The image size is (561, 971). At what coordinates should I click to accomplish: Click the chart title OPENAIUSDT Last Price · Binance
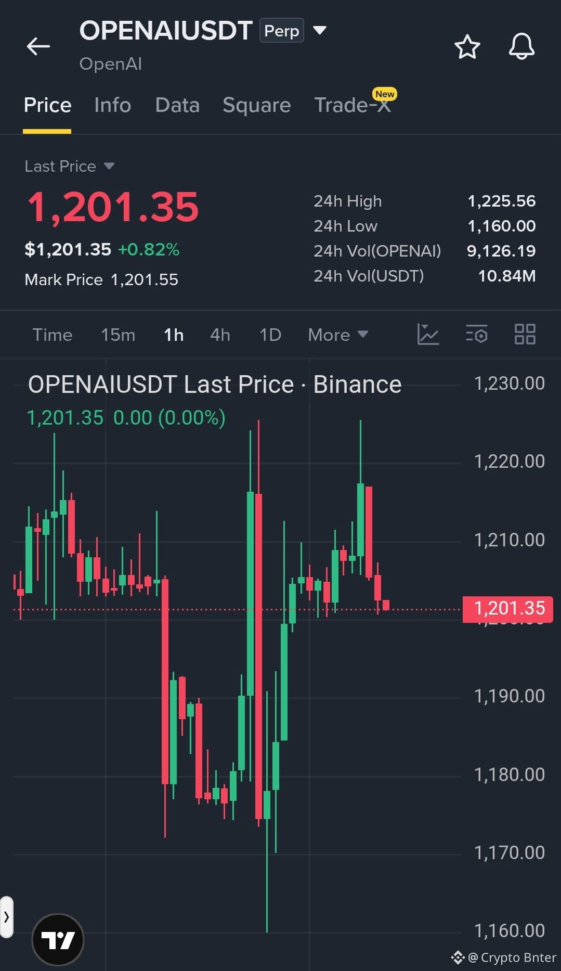tap(215, 385)
